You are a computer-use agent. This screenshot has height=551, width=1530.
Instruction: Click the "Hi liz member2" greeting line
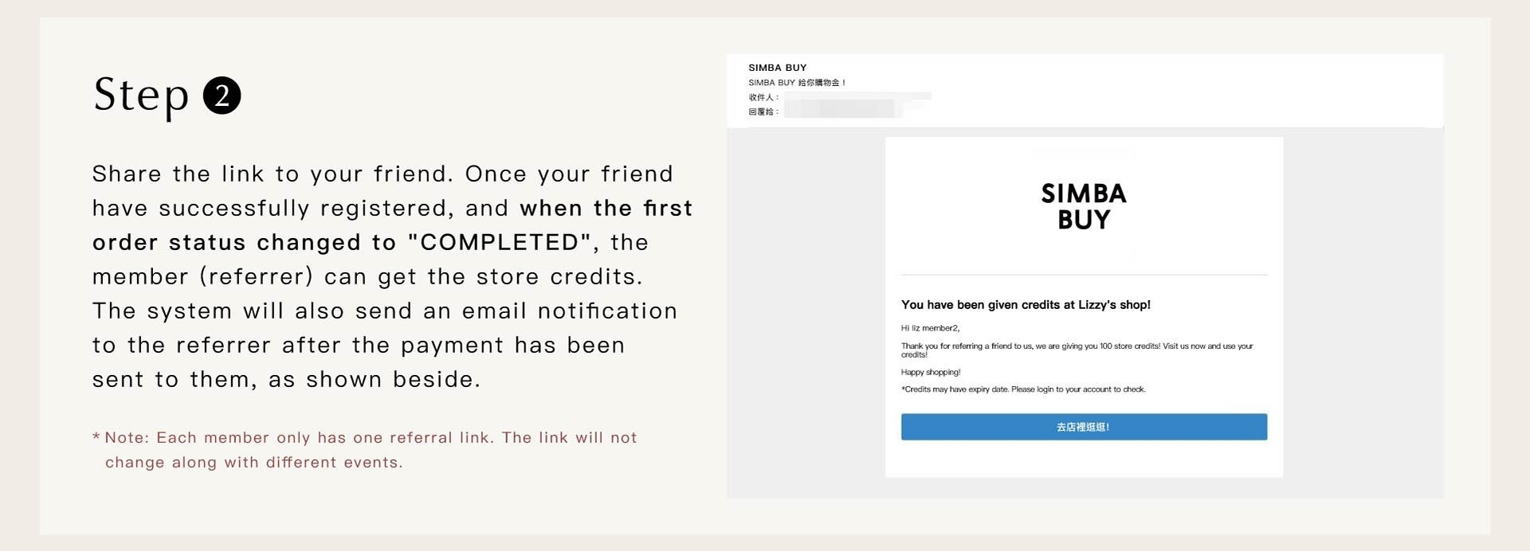930,328
